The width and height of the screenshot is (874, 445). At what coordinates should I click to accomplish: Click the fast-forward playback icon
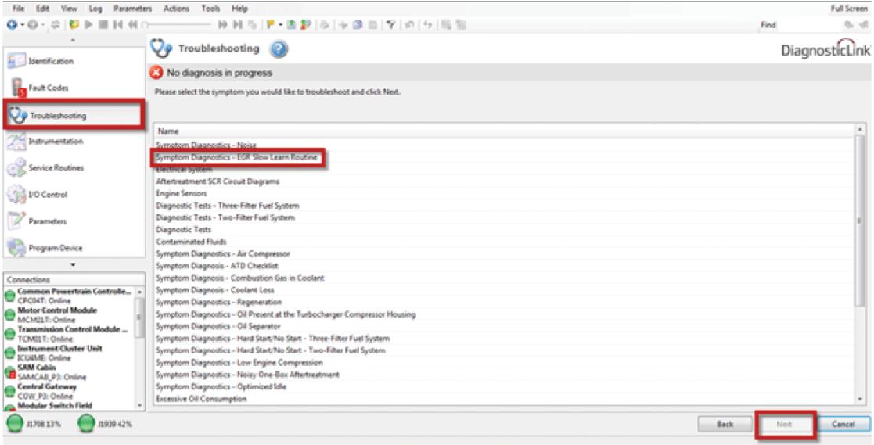pyautogui.click(x=222, y=24)
